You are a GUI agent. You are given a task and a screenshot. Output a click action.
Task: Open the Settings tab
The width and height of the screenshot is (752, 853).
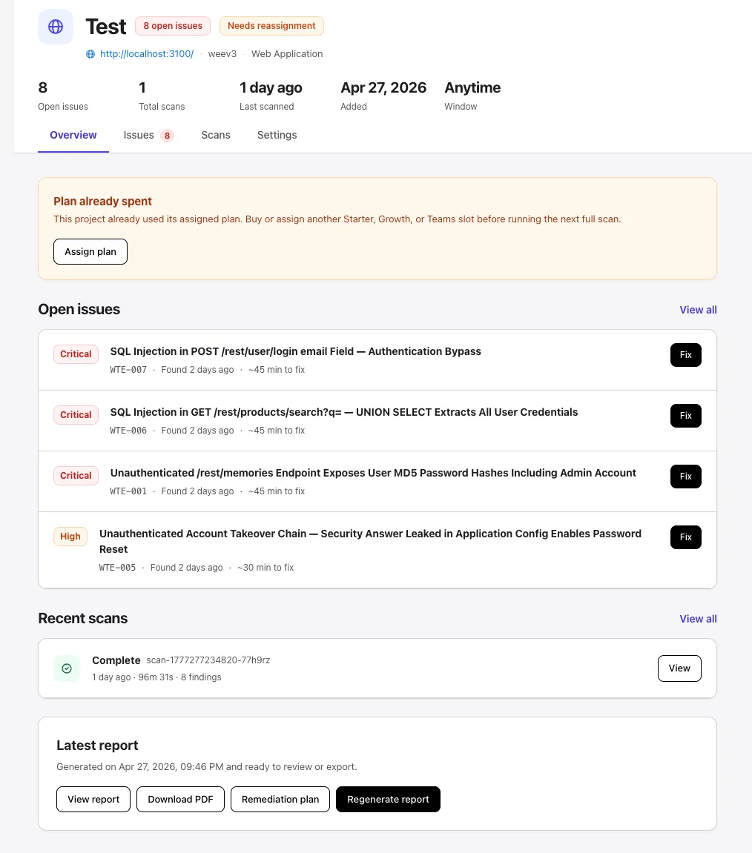[x=277, y=135]
